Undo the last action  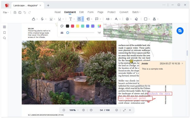click(x=25, y=12)
